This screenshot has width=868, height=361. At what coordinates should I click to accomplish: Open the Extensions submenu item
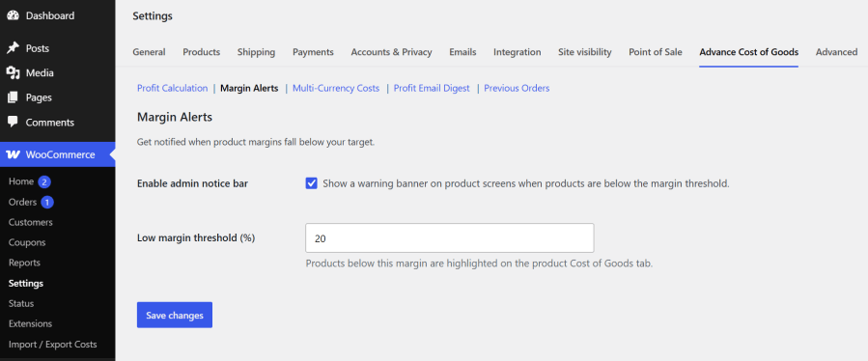[x=31, y=323]
